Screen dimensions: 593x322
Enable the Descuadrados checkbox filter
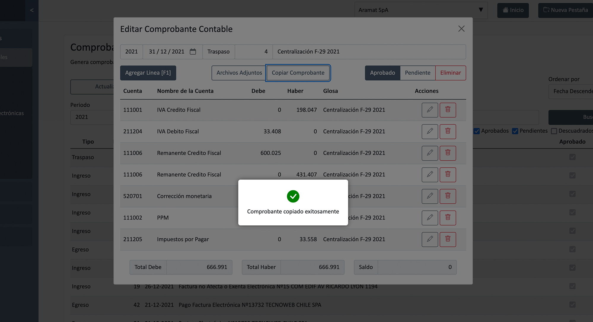point(554,131)
